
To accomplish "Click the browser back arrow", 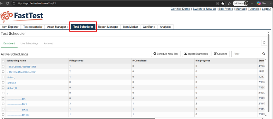I will tap(1, 3).
